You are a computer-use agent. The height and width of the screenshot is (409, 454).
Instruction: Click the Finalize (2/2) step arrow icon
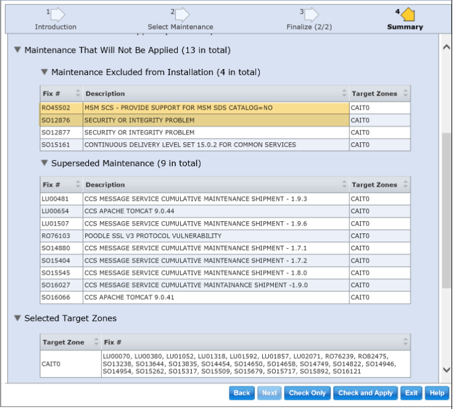click(310, 14)
